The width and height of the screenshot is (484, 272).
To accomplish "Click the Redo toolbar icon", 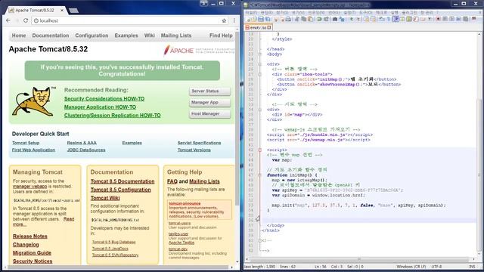I will (327, 19).
